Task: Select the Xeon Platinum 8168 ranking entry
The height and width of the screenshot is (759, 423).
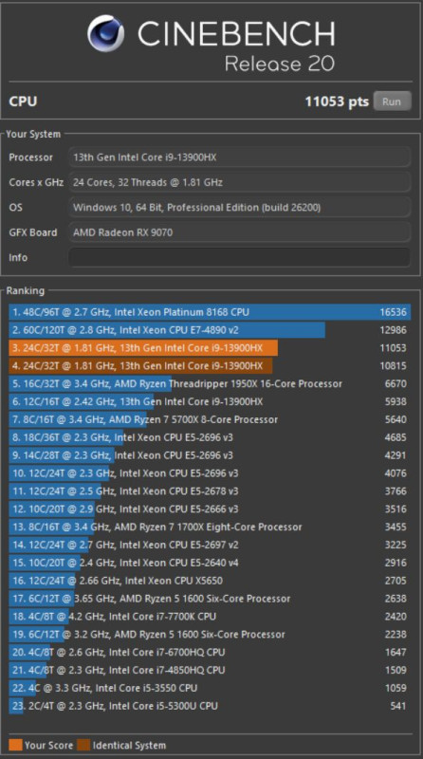Action: 210,312
